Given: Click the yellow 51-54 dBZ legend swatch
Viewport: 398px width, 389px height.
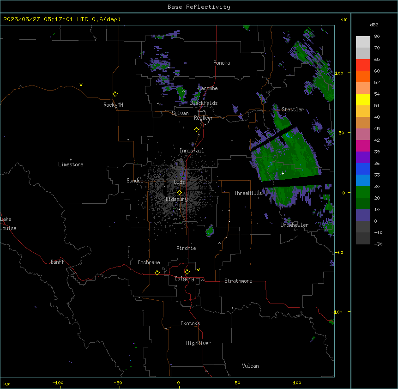Looking at the screenshot, I should (x=363, y=99).
